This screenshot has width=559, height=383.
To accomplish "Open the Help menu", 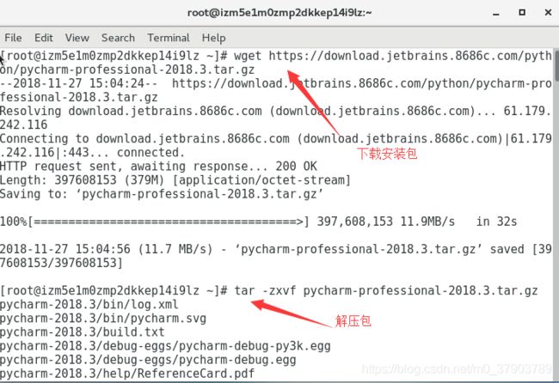I will 213,38.
